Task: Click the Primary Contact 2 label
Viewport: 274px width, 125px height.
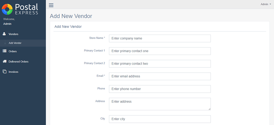Action: [x=94, y=63]
